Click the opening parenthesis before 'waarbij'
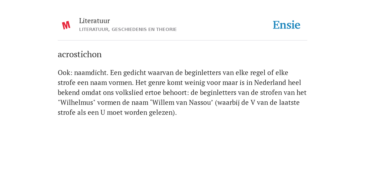 [x=216, y=103]
